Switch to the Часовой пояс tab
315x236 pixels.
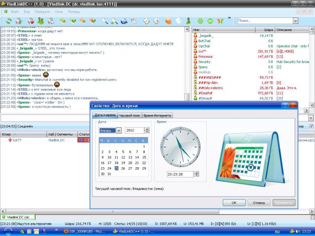coord(129,115)
